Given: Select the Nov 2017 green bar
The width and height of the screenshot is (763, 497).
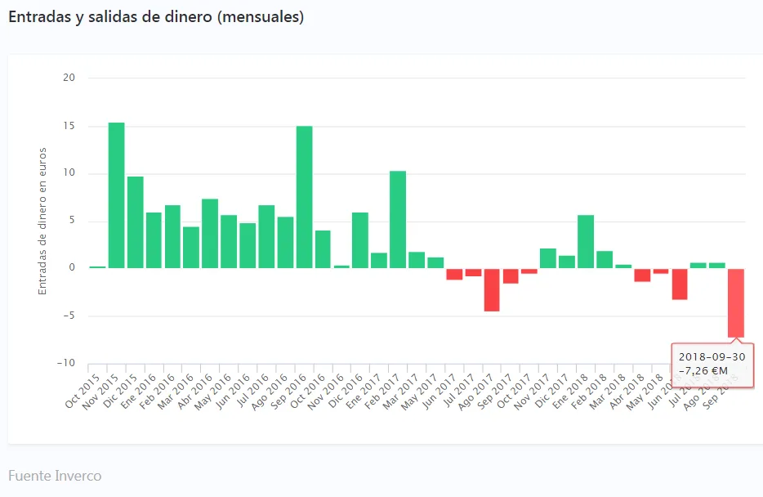Looking at the screenshot, I should coord(548,258).
